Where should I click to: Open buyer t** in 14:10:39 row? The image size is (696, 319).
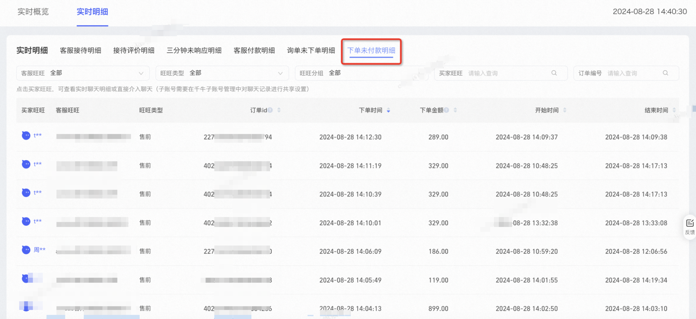coord(38,193)
